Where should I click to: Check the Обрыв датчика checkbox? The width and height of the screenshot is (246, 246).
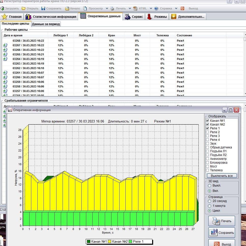(x=207, y=147)
